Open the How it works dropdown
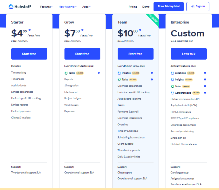The image size is (219, 190). tap(68, 7)
